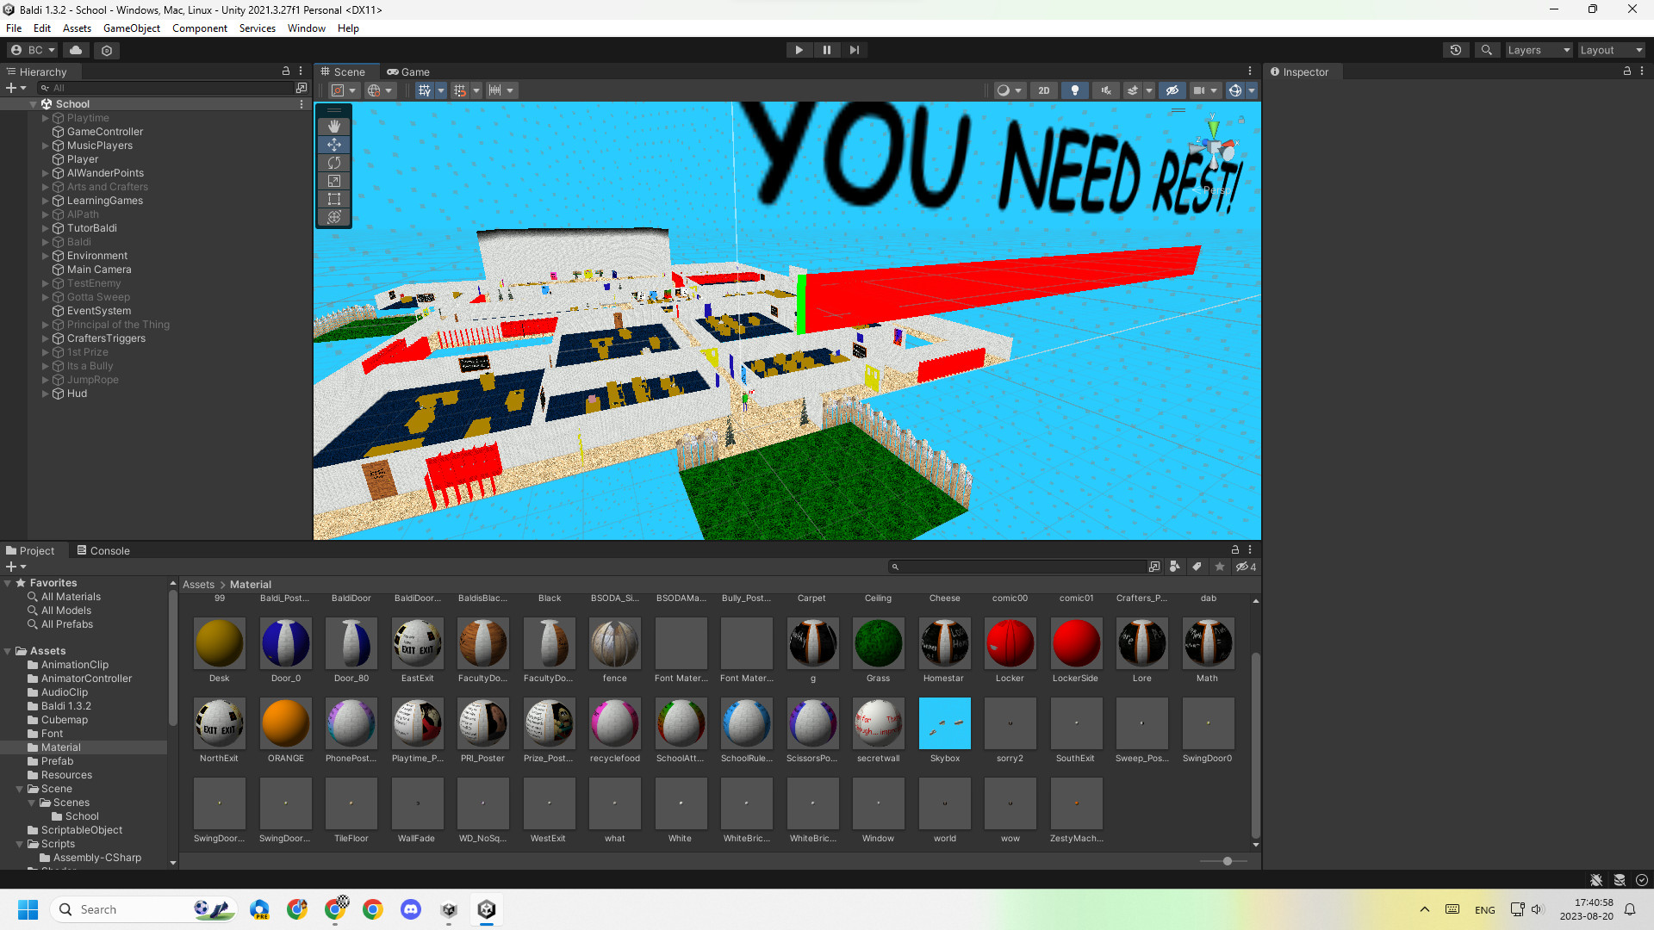The height and width of the screenshot is (930, 1654).
Task: Collapse the Scripts folder in Assets
Action: 20,844
